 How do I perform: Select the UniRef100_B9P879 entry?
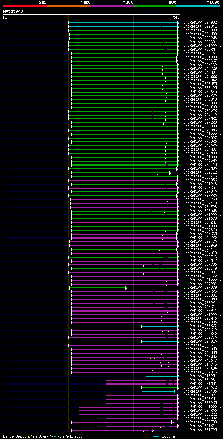(x=200, y=287)
